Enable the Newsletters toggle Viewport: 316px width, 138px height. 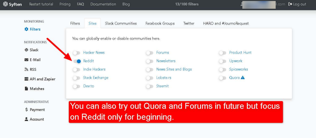tap(150, 61)
